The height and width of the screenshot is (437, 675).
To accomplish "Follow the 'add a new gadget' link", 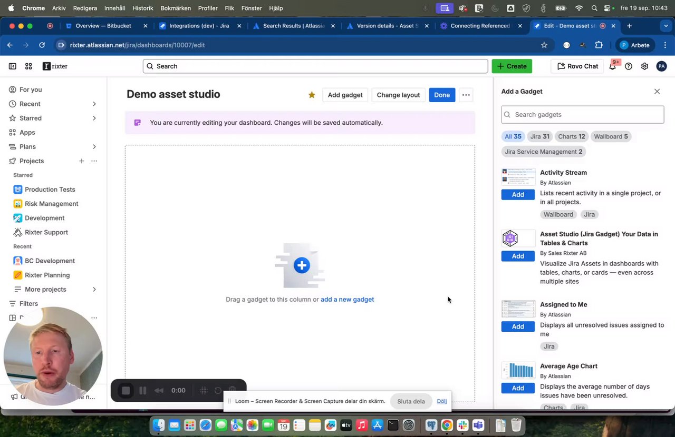I will pyautogui.click(x=347, y=300).
